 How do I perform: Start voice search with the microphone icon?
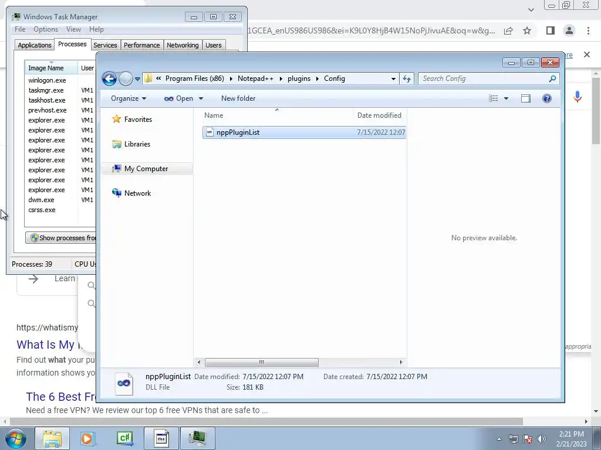tap(578, 97)
